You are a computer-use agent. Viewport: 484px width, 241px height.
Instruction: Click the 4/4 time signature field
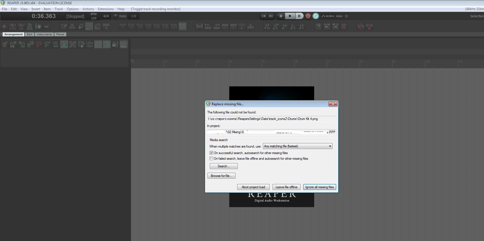[106, 16]
